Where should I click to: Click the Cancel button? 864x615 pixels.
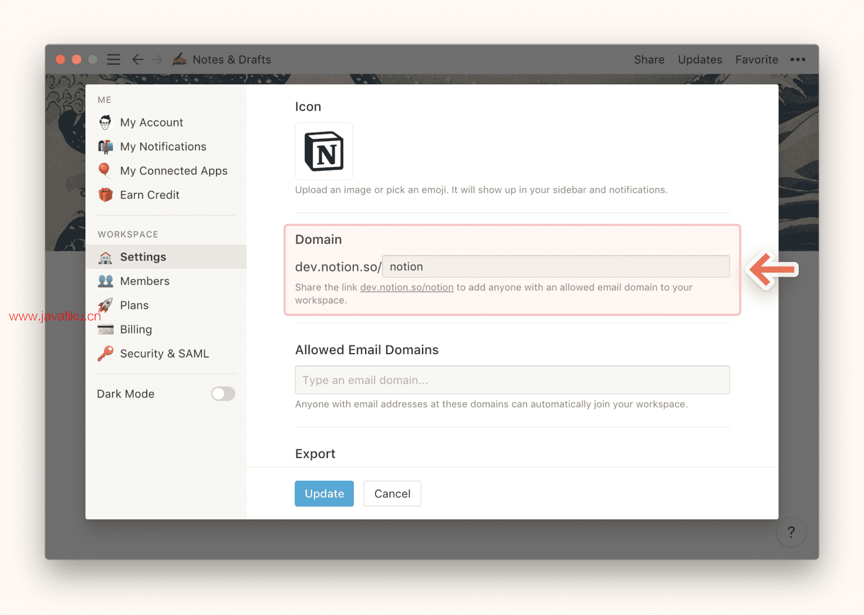[392, 494]
